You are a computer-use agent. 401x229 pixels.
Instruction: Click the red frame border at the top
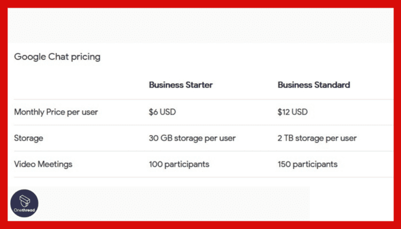click(200, 3)
